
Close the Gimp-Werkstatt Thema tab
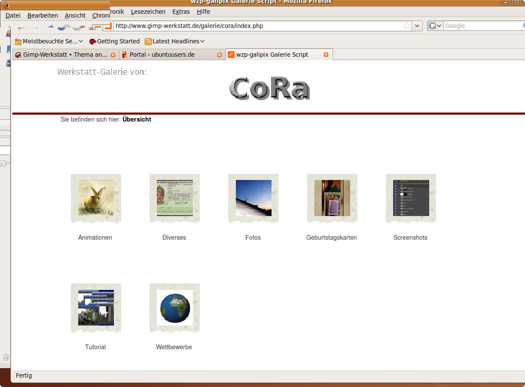tap(113, 55)
